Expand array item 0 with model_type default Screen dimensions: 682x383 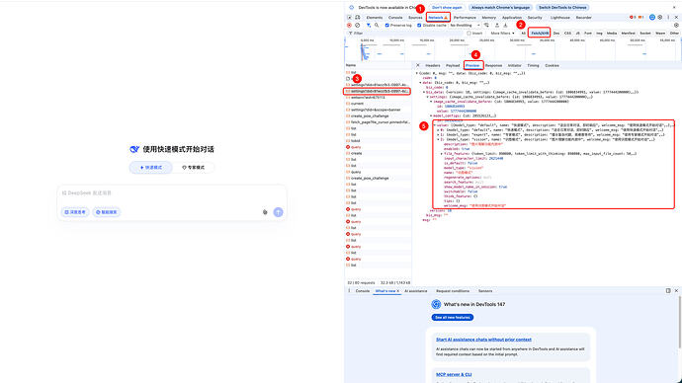click(x=438, y=130)
